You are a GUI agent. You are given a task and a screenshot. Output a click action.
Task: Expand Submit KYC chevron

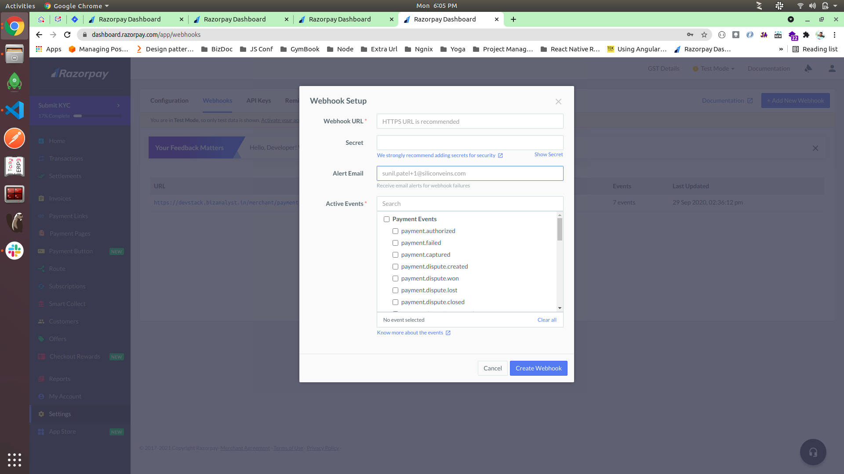pyautogui.click(x=118, y=105)
